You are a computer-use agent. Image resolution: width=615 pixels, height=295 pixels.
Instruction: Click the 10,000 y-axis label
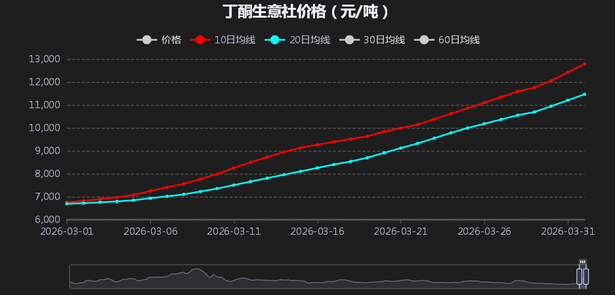click(45, 128)
